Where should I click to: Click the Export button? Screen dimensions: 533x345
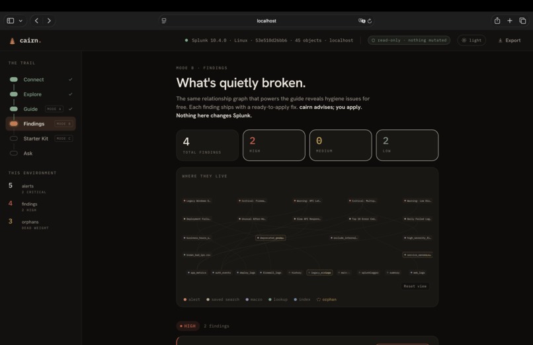pos(509,40)
